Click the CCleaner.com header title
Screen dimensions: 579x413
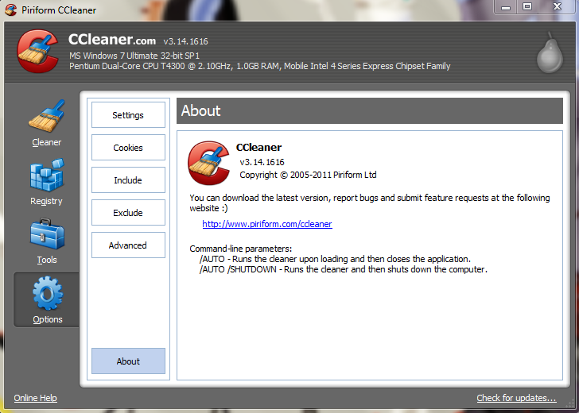click(112, 40)
